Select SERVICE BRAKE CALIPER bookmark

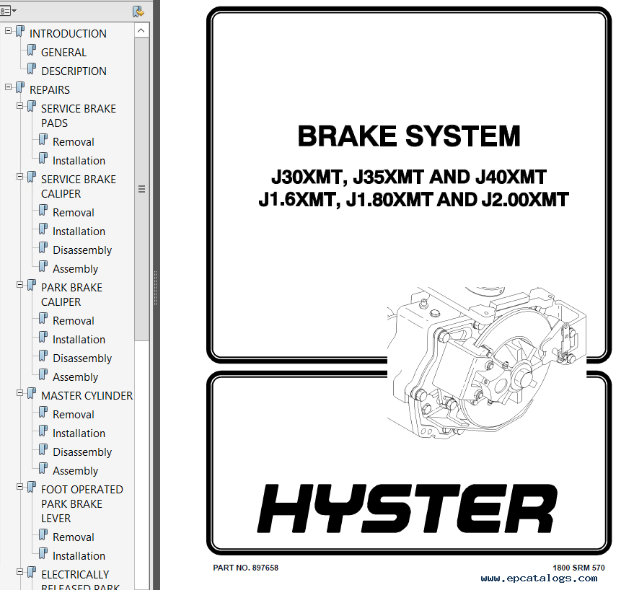79,186
